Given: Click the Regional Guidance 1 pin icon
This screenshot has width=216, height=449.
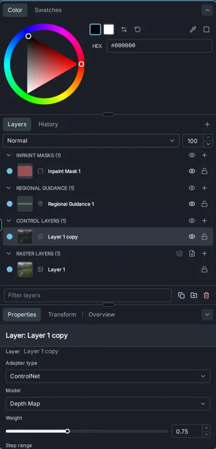Looking at the screenshot, I should (40, 204).
